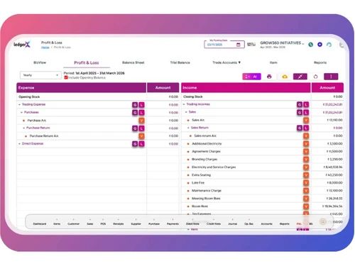Toggle Include Opening Balance checkbox

(66, 77)
